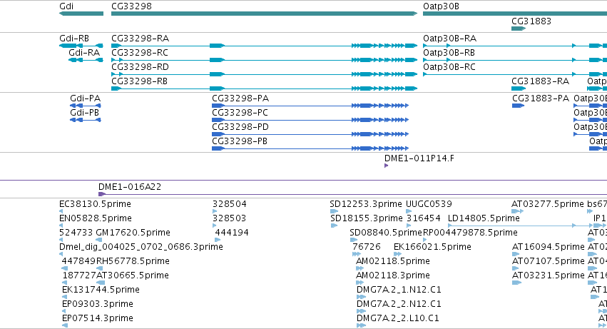The image size is (607, 329).
Task: Click EST SD08840.5prime
Action: tap(386, 233)
